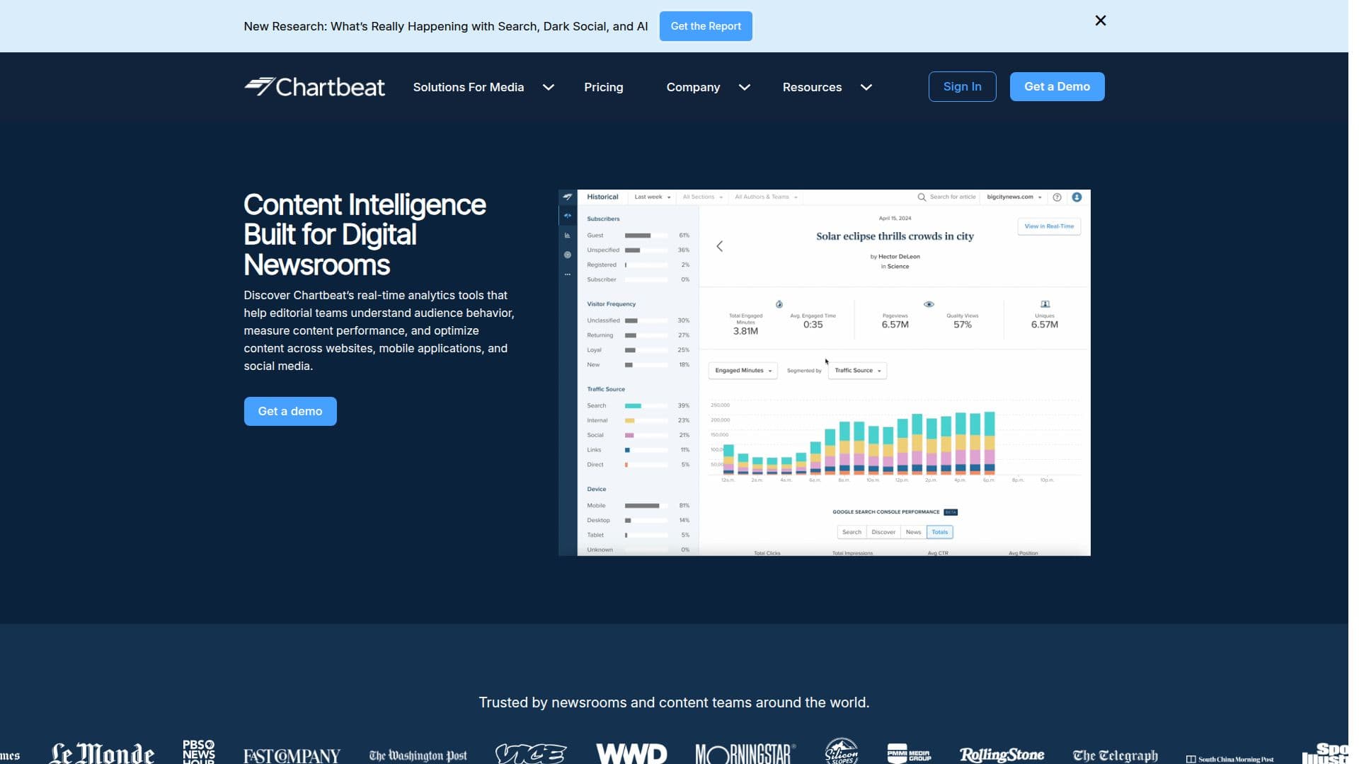Click the Sign In button
The width and height of the screenshot is (1359, 764).
962,86
